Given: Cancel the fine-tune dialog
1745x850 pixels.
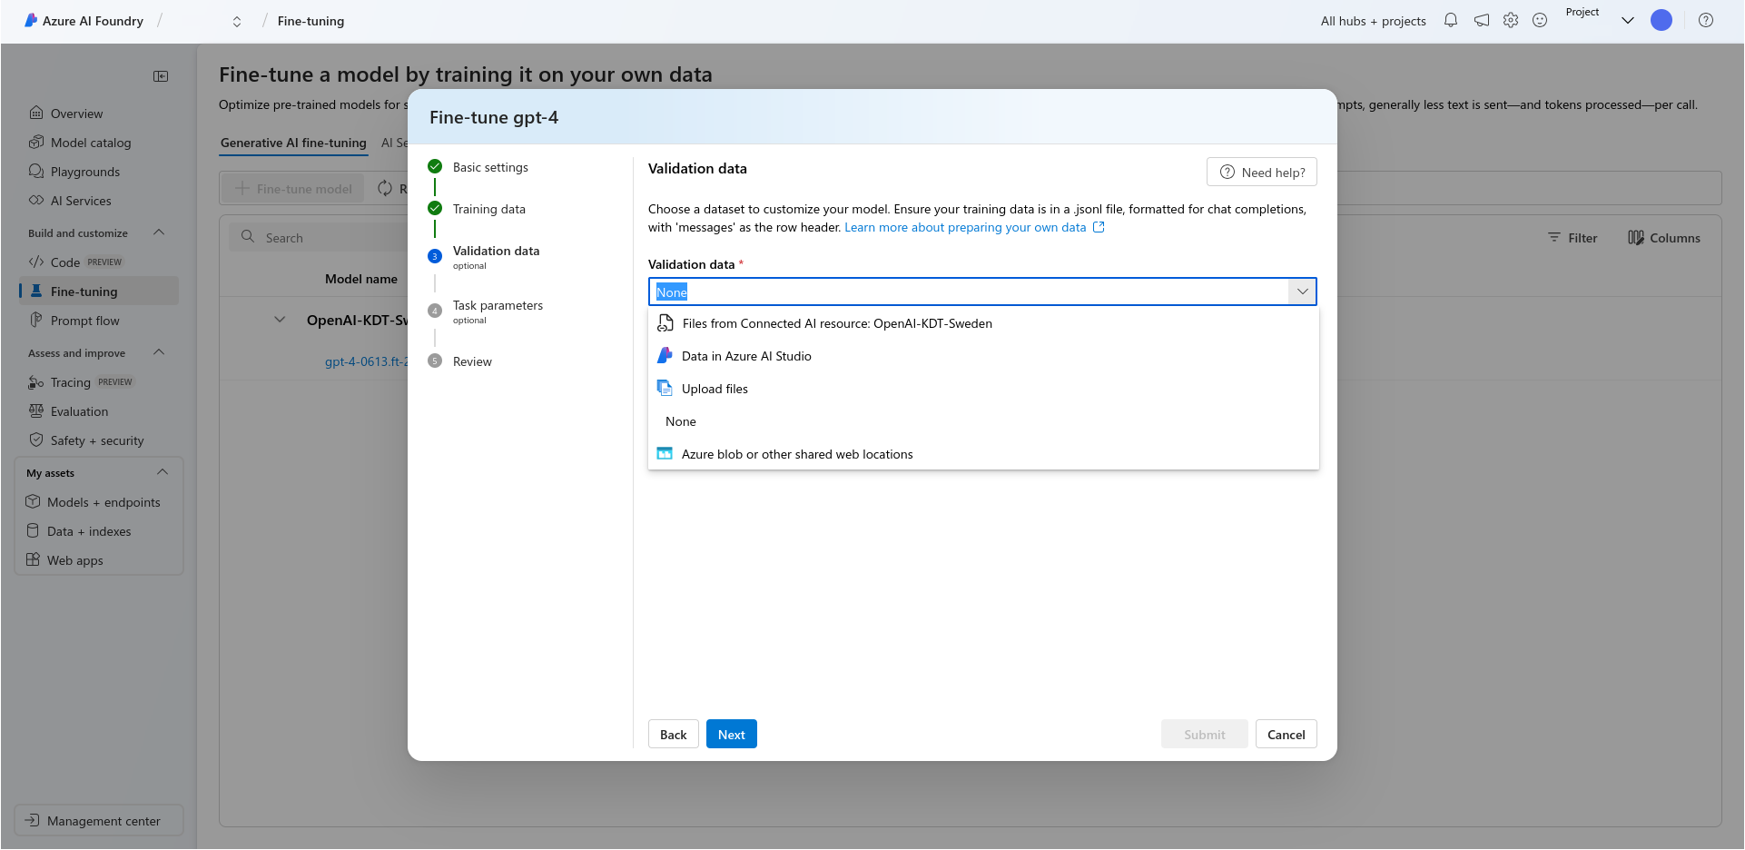Looking at the screenshot, I should click(x=1286, y=735).
